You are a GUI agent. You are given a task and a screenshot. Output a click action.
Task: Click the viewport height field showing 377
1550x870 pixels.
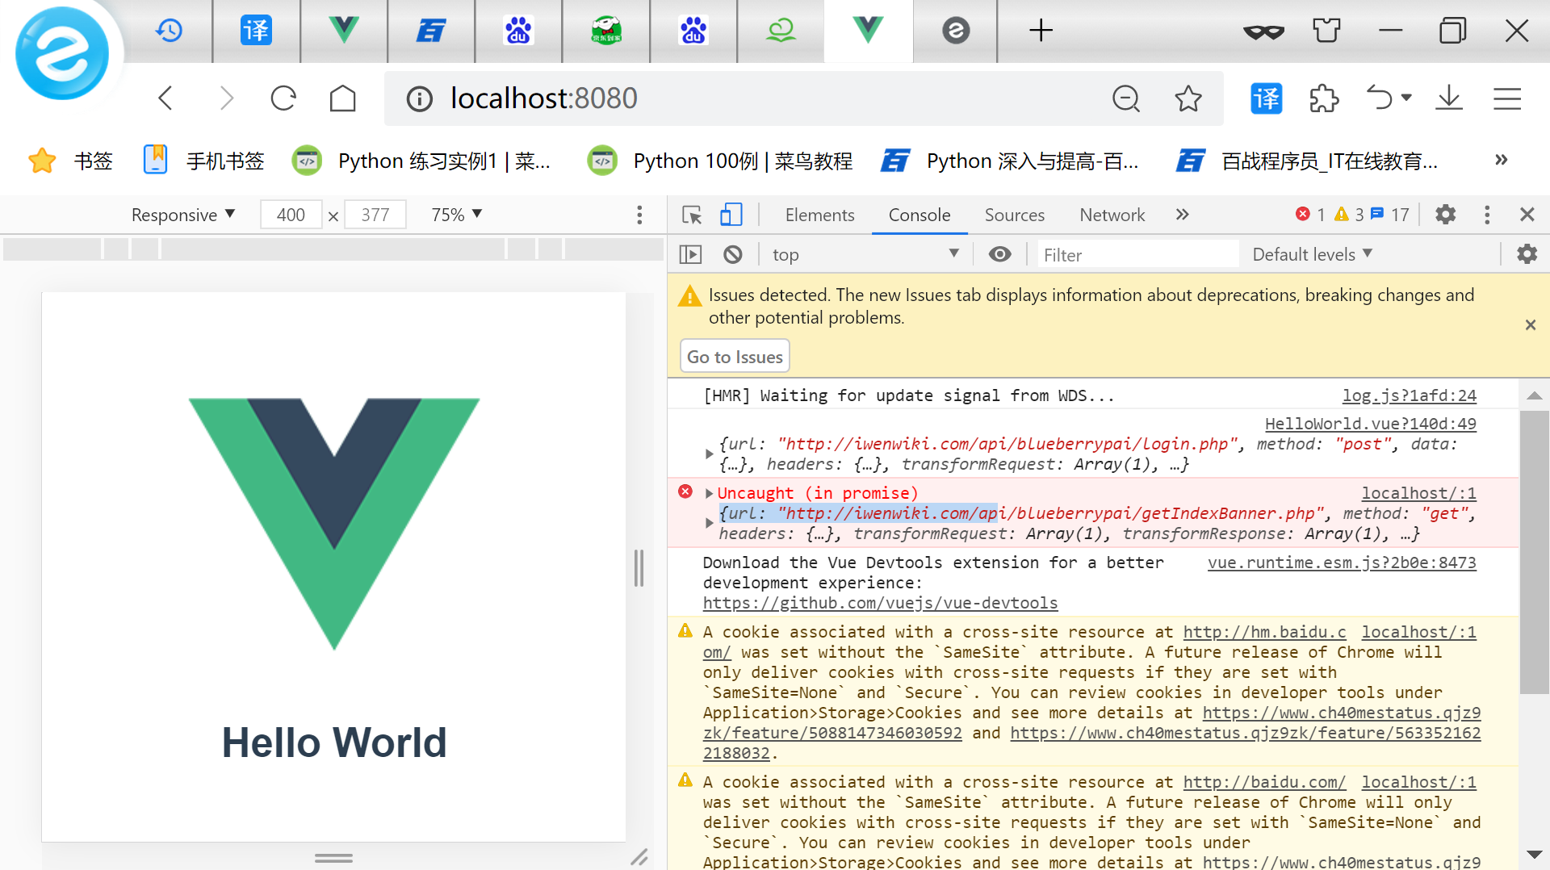click(x=375, y=215)
